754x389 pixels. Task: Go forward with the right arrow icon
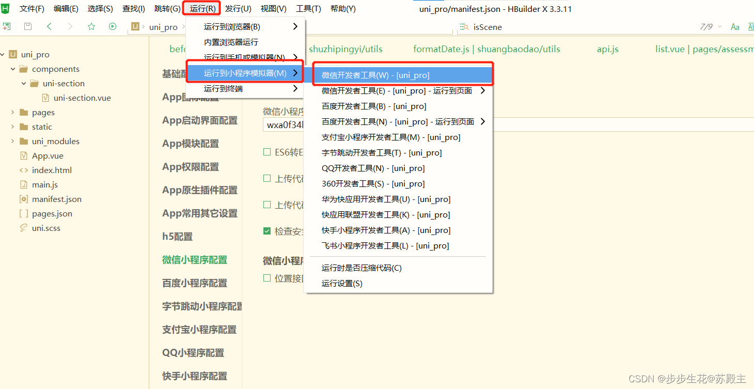[x=70, y=26]
